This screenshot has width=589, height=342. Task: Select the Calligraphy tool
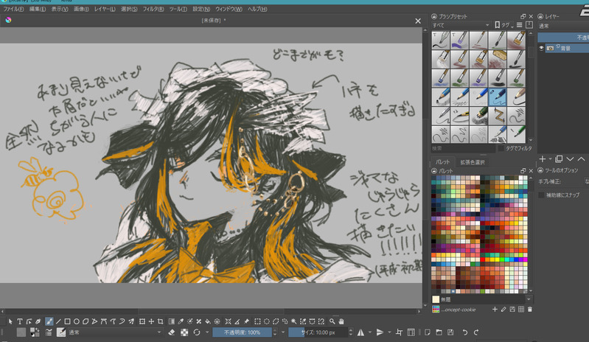click(x=38, y=321)
